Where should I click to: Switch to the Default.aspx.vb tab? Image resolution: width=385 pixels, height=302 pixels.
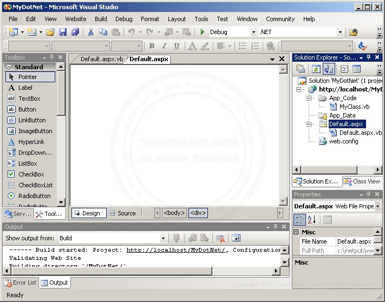pyautogui.click(x=102, y=59)
